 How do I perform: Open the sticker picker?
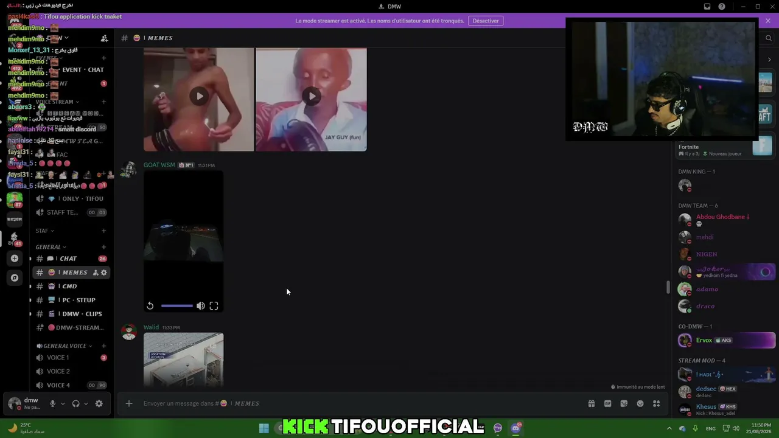tap(624, 403)
